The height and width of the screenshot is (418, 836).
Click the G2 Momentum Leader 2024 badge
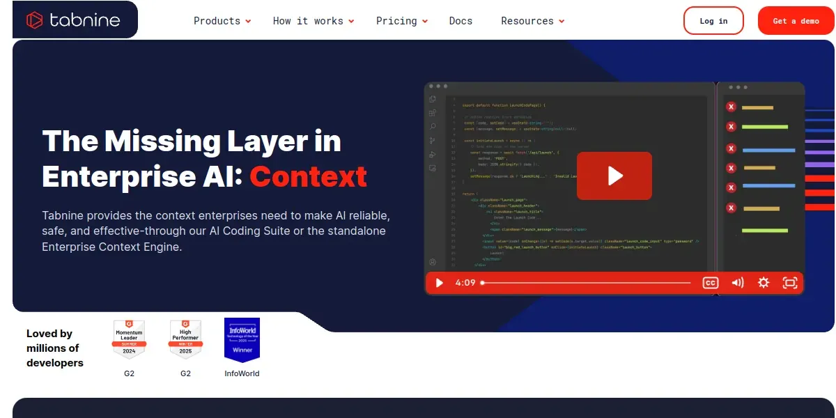click(x=129, y=340)
